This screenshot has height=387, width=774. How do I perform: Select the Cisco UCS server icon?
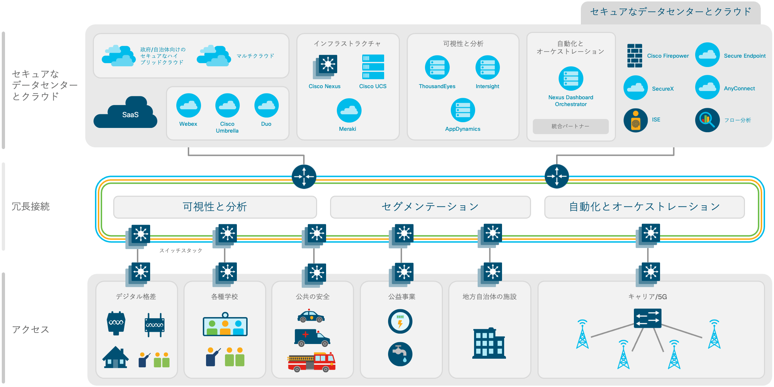373,67
